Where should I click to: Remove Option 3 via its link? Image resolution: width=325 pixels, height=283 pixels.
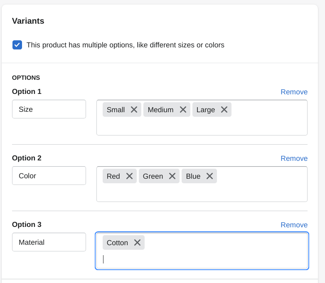(x=294, y=225)
